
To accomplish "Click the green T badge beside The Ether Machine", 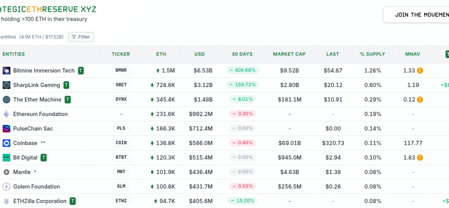I will [x=68, y=100].
